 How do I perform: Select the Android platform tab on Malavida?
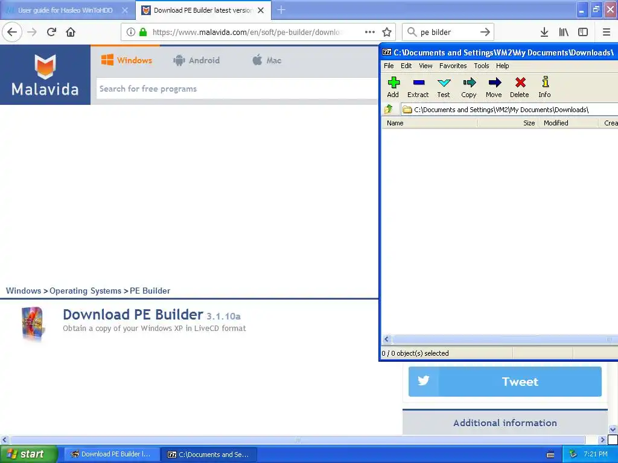point(196,60)
